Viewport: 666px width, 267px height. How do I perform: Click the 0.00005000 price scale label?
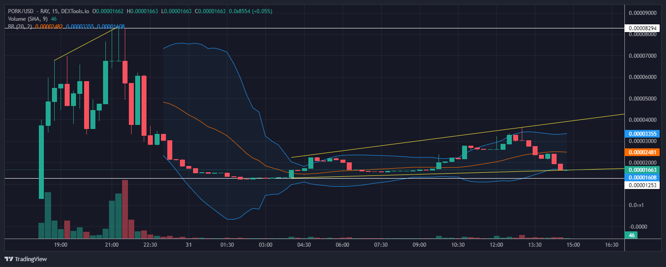coord(642,98)
